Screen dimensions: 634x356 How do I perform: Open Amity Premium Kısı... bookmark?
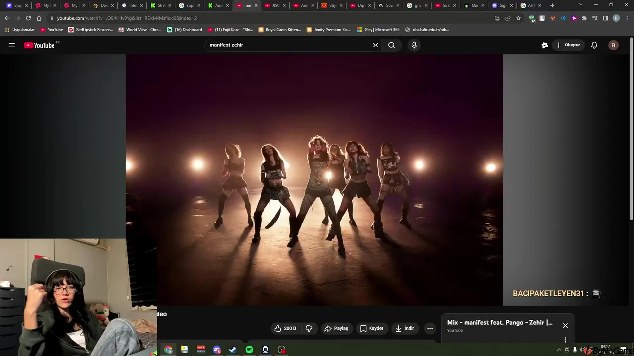[329, 30]
